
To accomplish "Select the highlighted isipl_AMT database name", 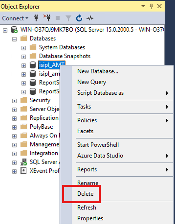I will coord(52,65).
